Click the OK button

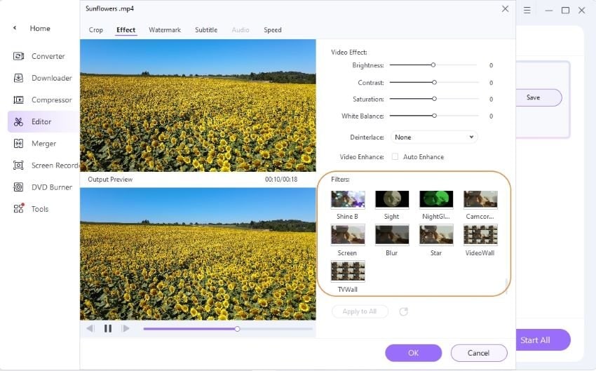[x=413, y=353]
